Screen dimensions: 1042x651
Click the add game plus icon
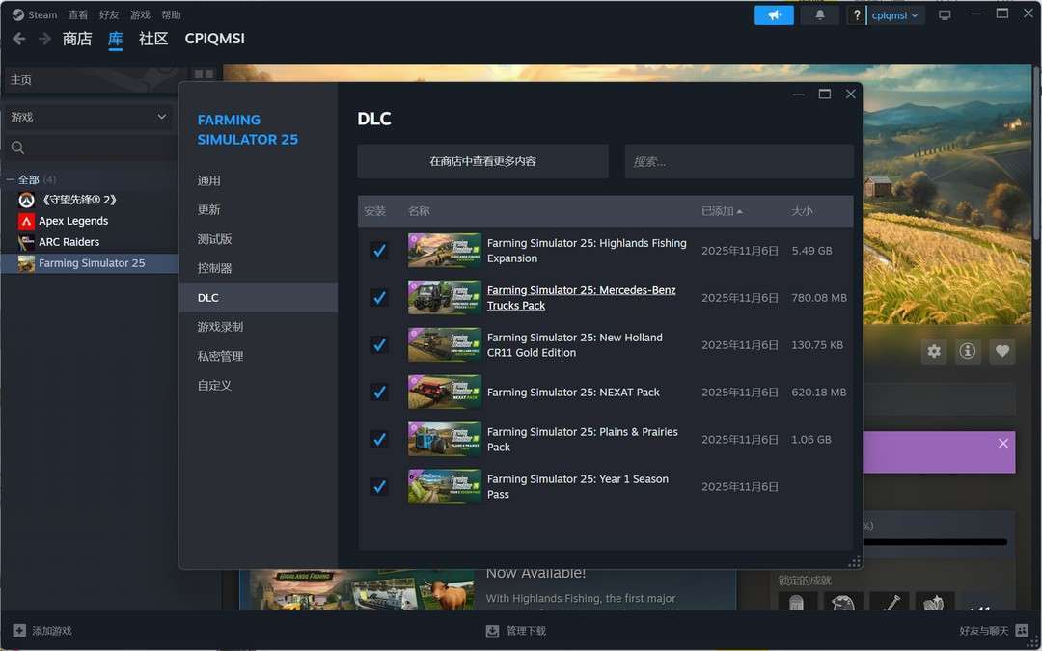(19, 631)
